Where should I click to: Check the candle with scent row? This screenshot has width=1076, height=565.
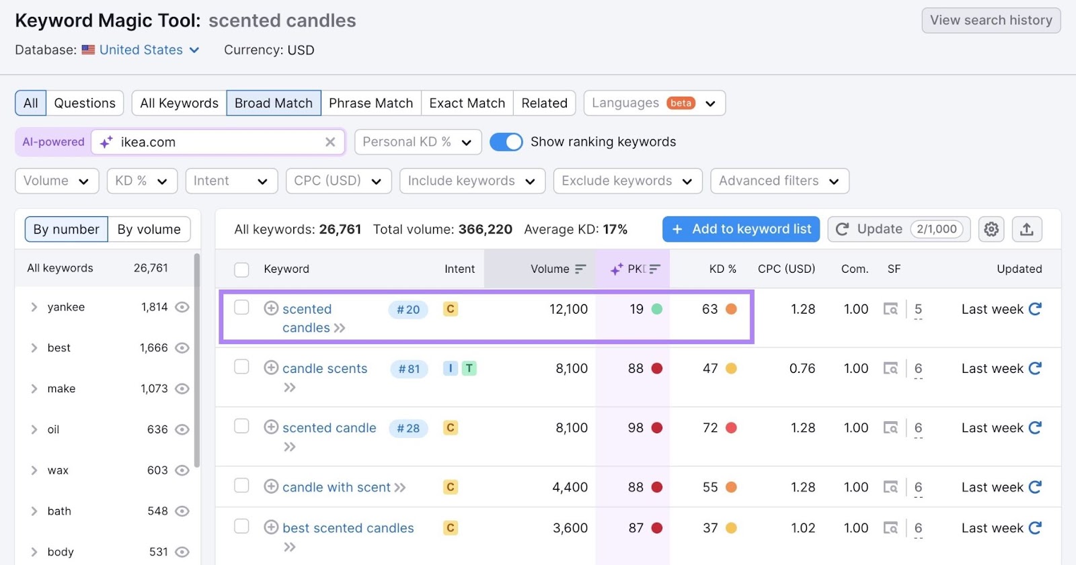(x=241, y=485)
